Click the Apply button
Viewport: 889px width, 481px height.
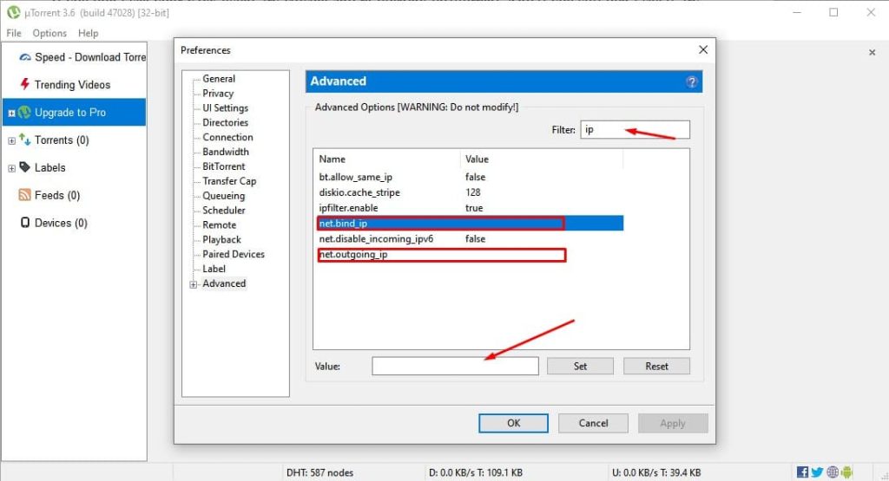coord(673,423)
